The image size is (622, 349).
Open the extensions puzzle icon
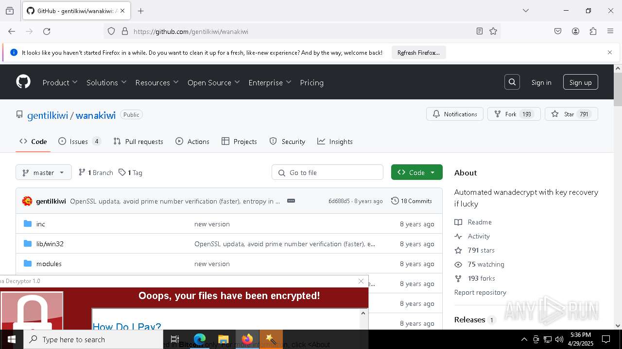coord(593,31)
